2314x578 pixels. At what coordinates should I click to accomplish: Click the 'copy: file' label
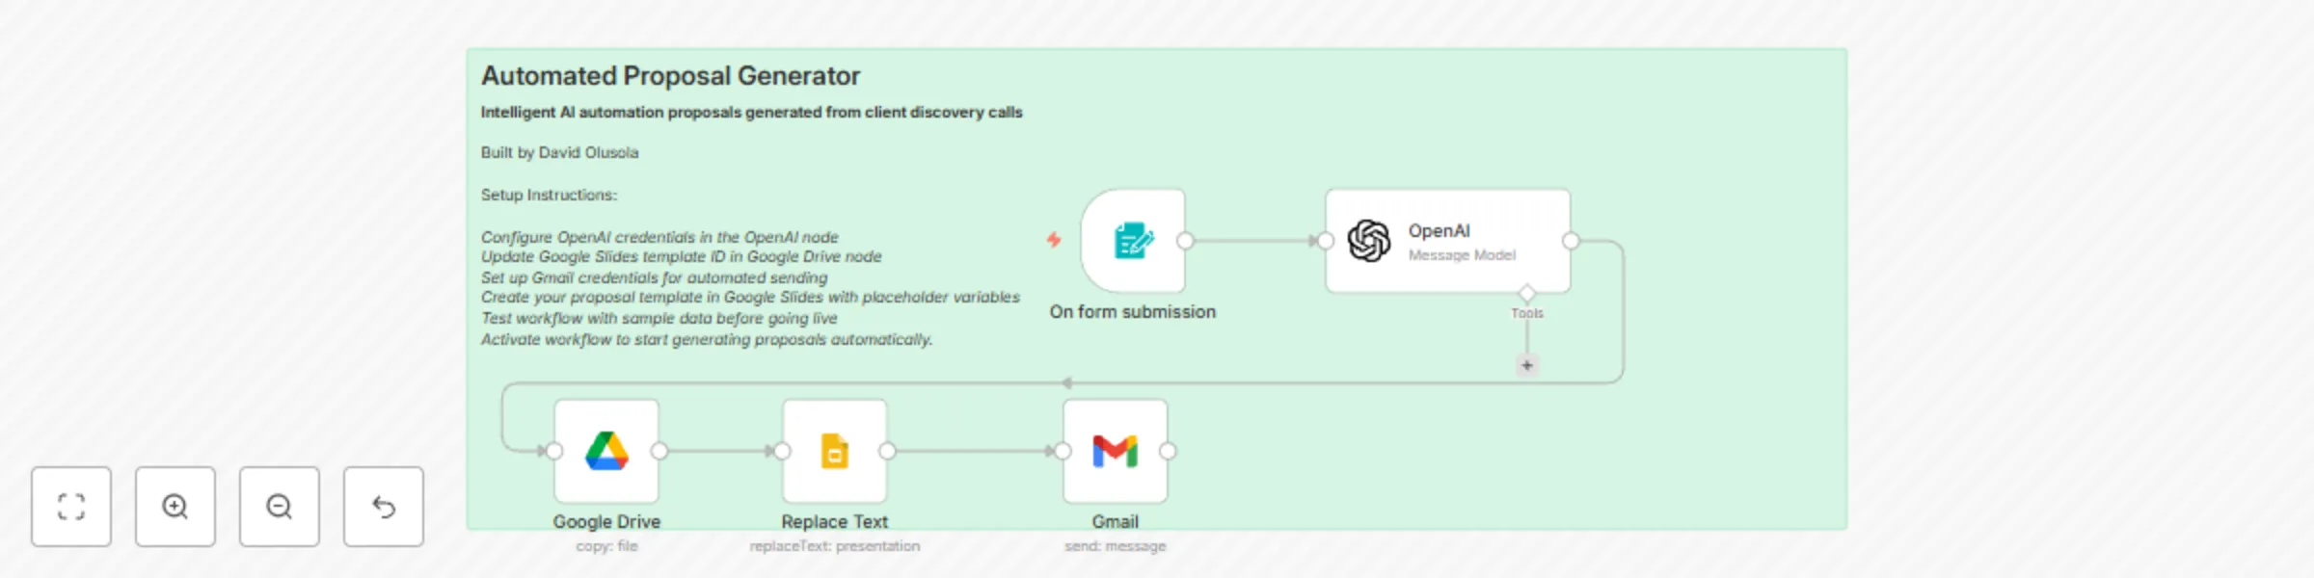tap(606, 546)
